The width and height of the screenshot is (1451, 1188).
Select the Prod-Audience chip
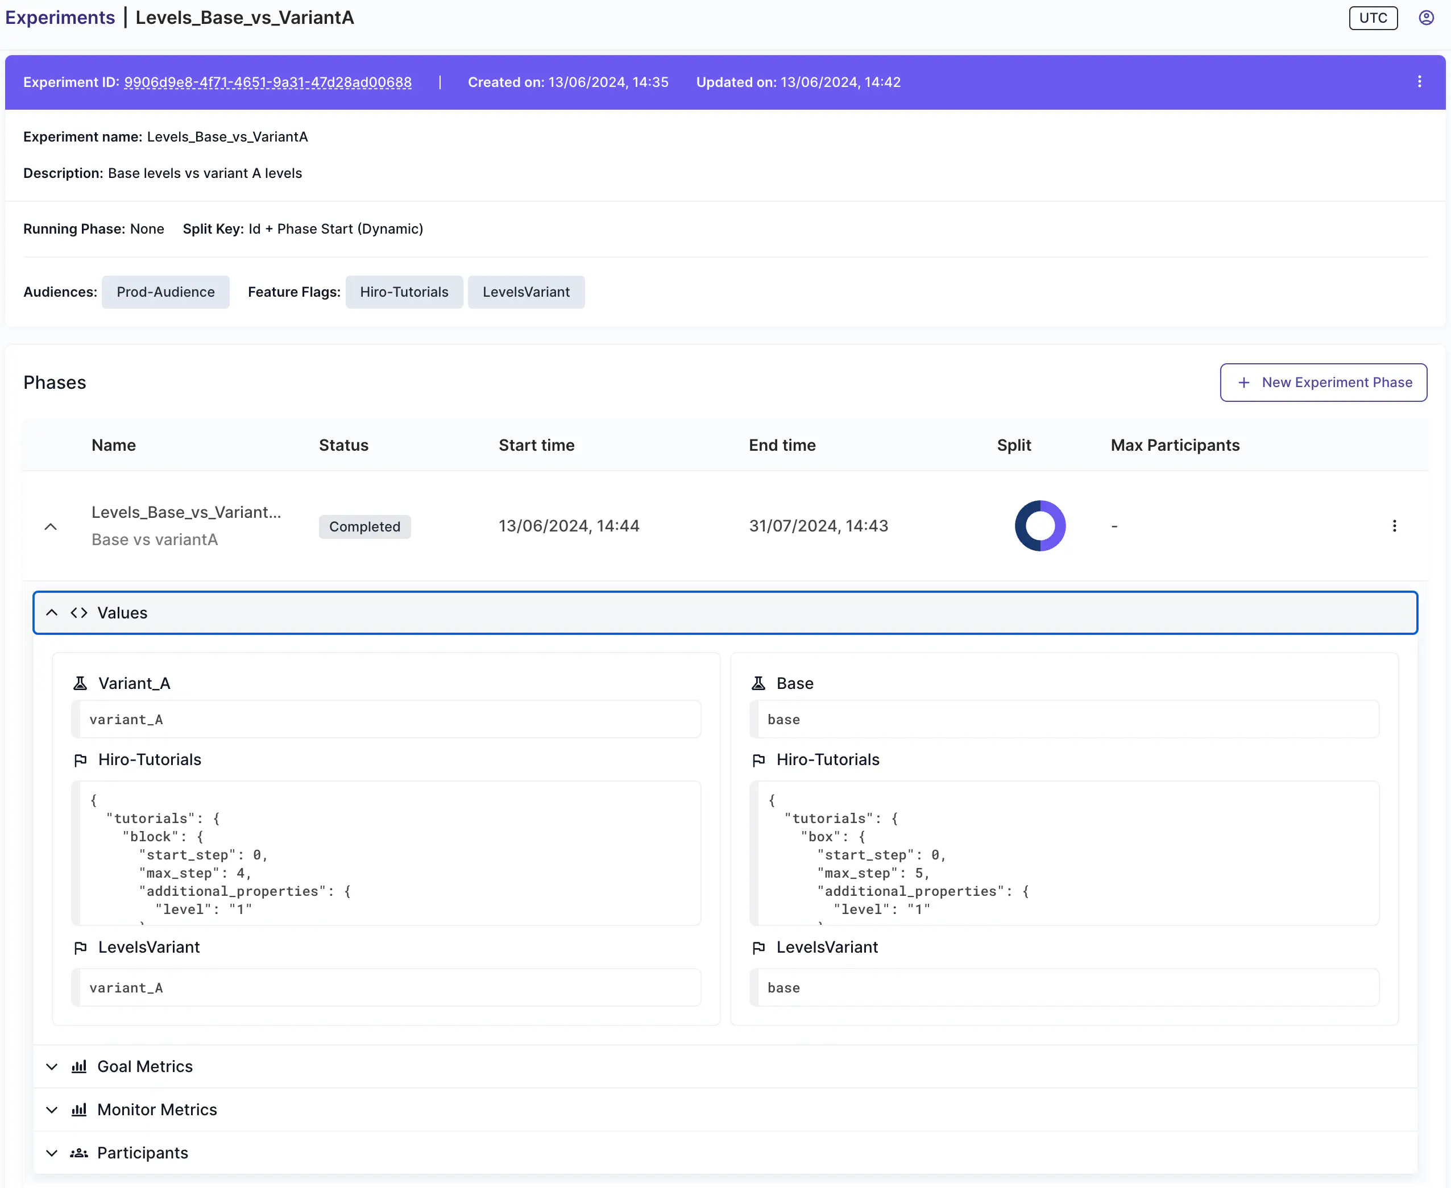click(165, 292)
